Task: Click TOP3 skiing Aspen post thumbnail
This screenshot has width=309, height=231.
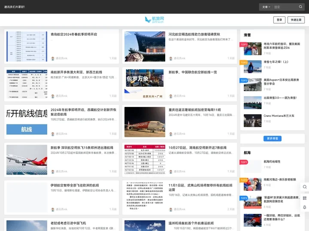Action: [252, 85]
